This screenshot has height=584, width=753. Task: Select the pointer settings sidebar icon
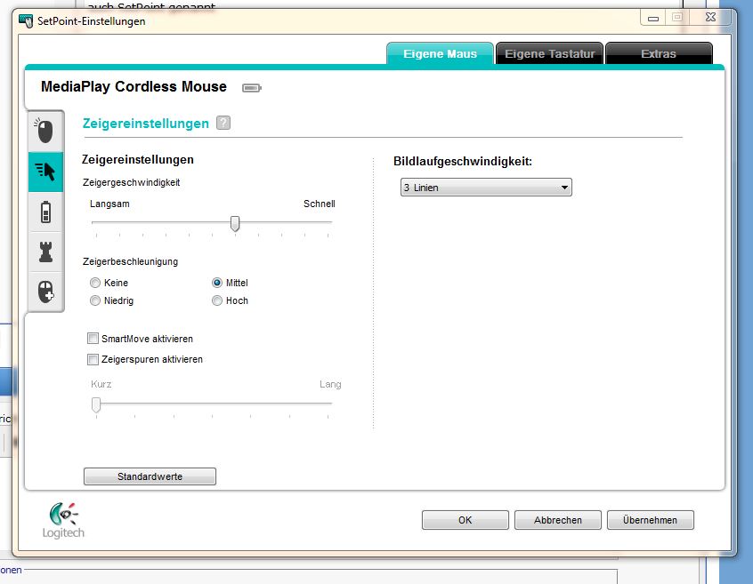[x=45, y=172]
